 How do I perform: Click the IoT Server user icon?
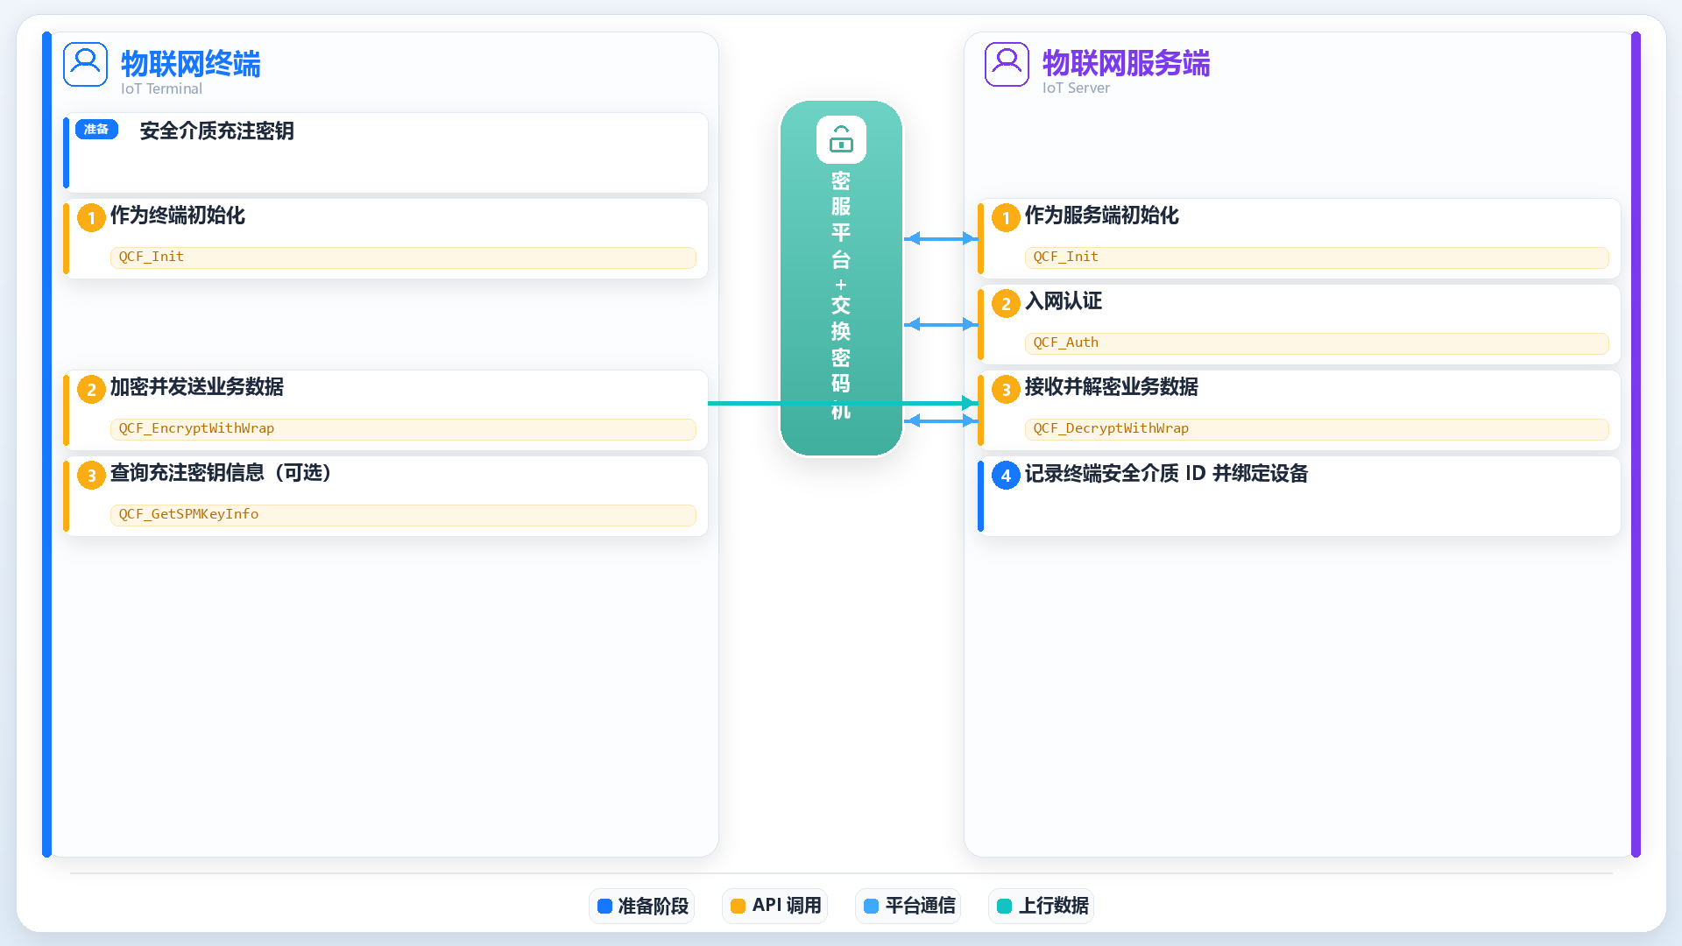1007,64
